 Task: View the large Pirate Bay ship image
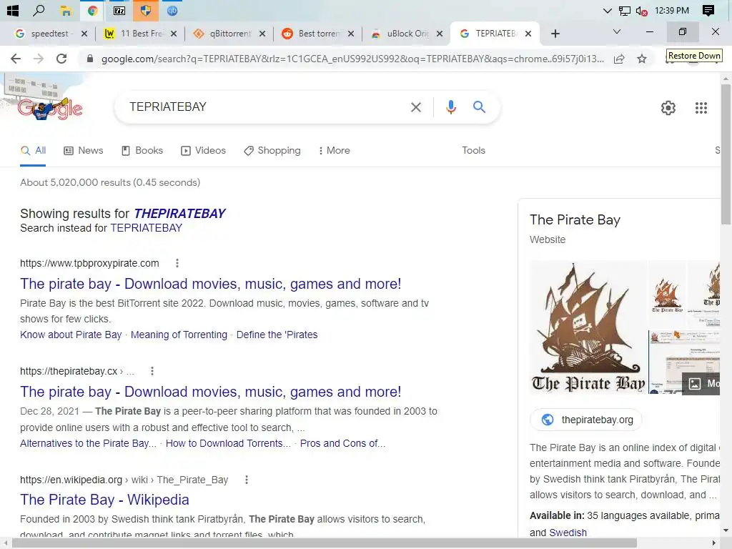pos(588,327)
